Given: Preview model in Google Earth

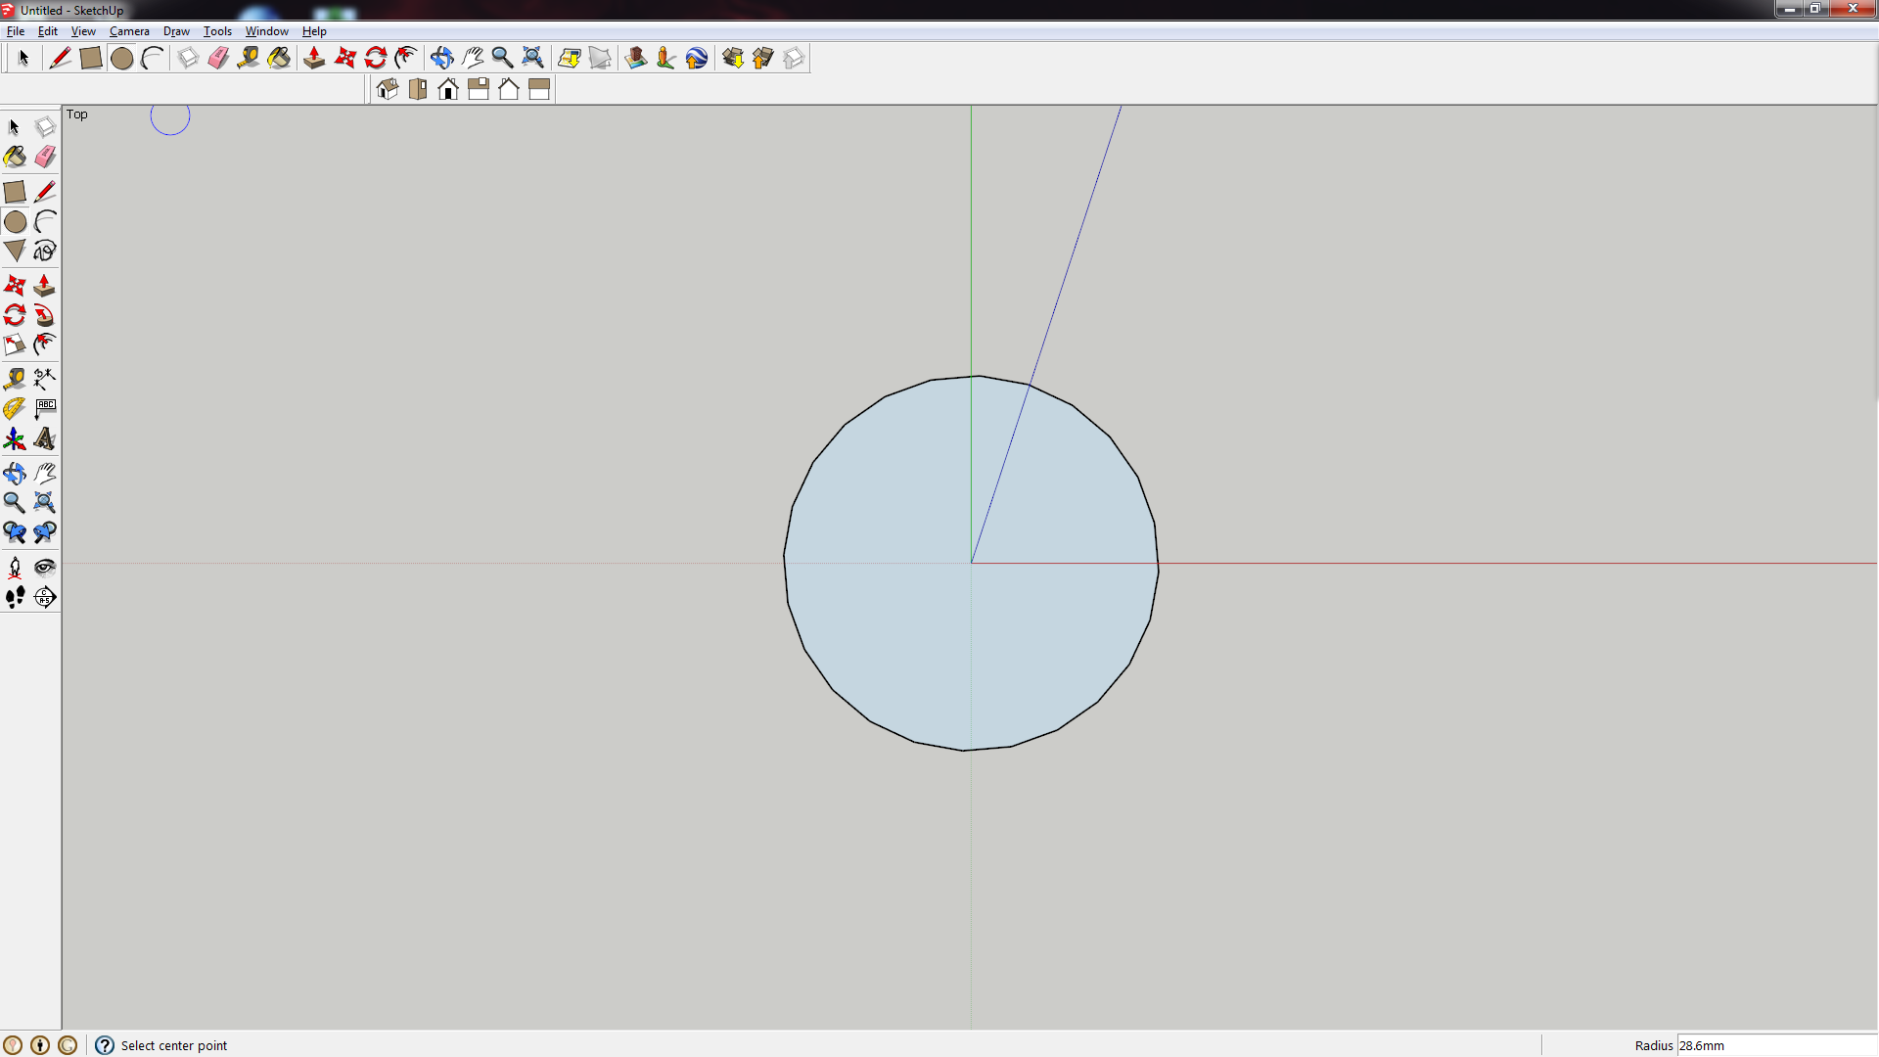Looking at the screenshot, I should click(x=697, y=59).
